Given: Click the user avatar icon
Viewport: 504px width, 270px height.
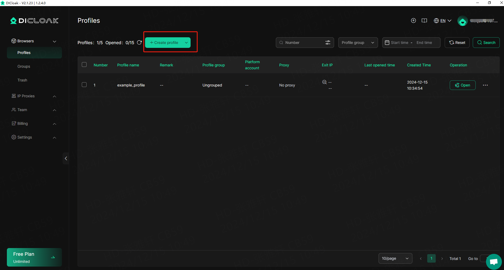Looking at the screenshot, I should [462, 21].
